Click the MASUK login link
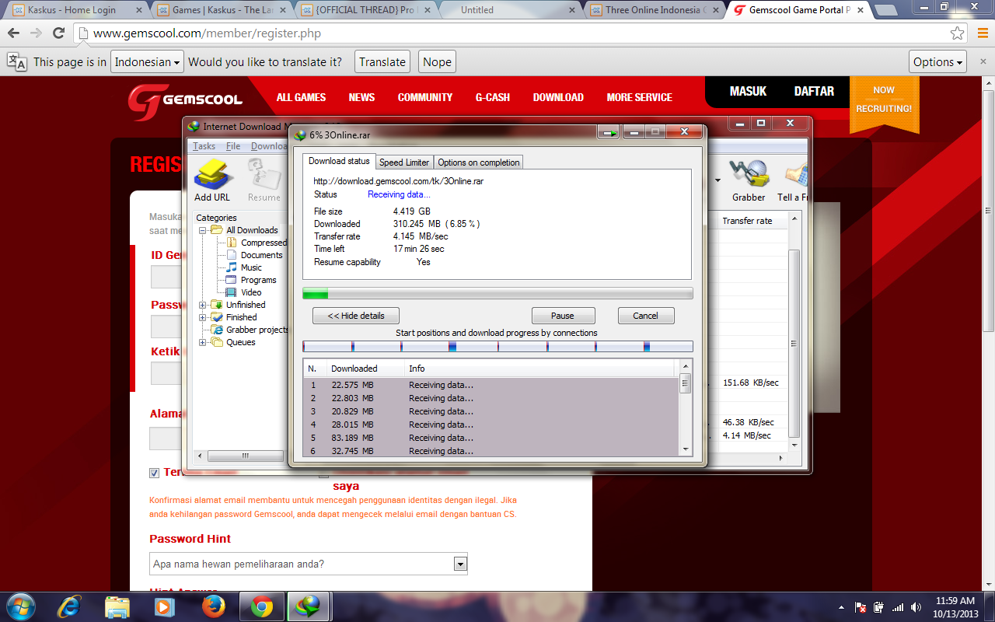Image resolution: width=995 pixels, height=622 pixels. [748, 91]
